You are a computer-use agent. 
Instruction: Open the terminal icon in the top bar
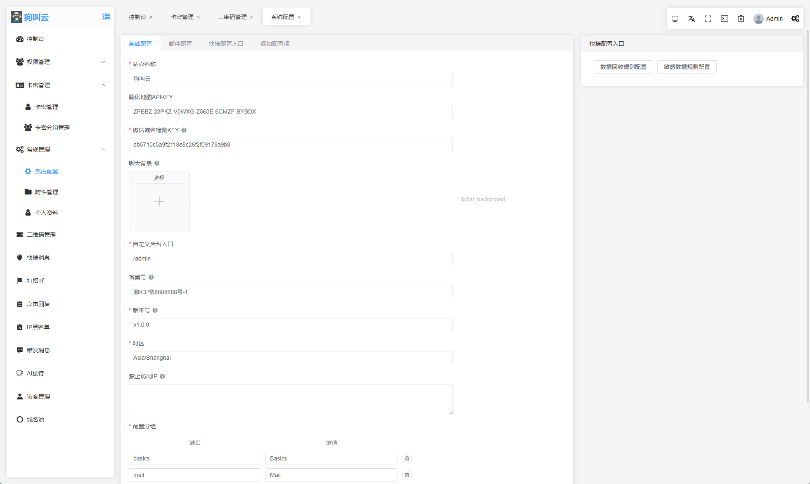point(725,19)
